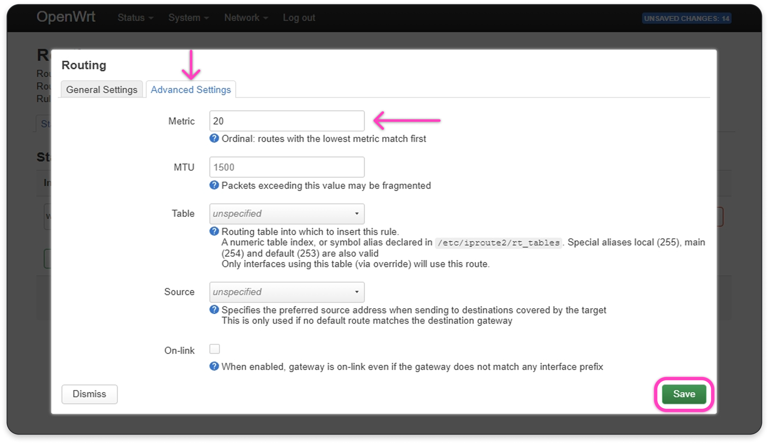Viewport: 769px width, 444px height.
Task: Select the Advanced Settings tab
Action: (x=191, y=90)
